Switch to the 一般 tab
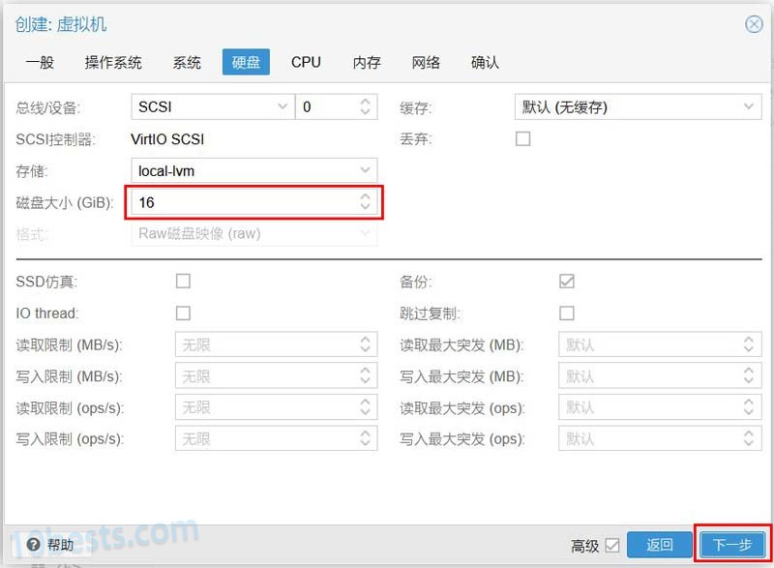This screenshot has height=568, width=774. point(40,62)
